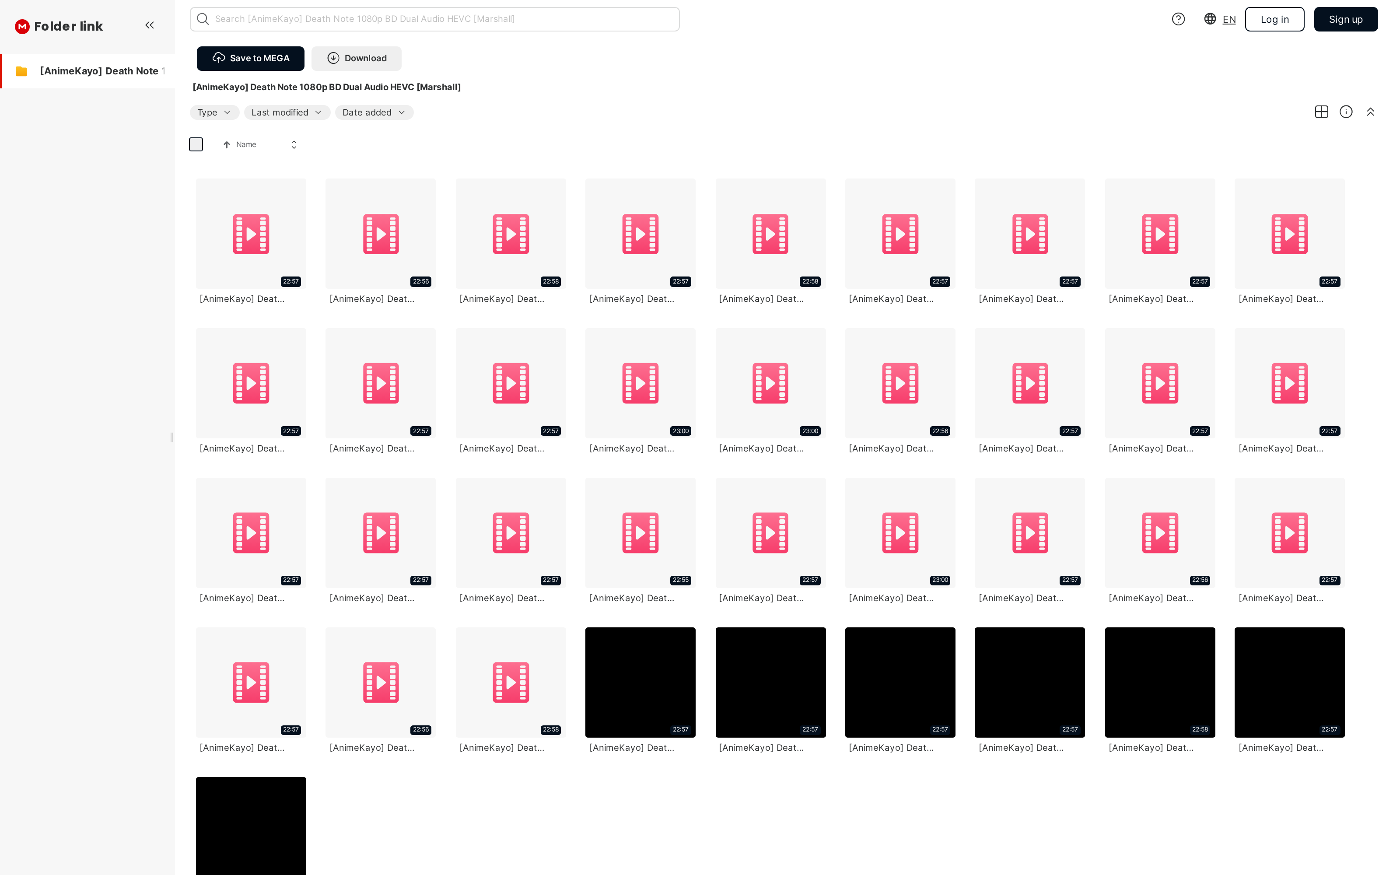Show folder details with the info icon
The height and width of the screenshot is (875, 1400).
coord(1346,112)
